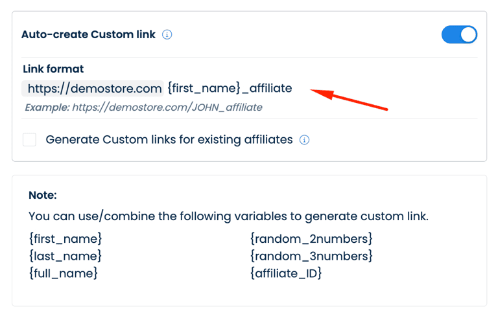Click the note text about combining variables

[228, 216]
